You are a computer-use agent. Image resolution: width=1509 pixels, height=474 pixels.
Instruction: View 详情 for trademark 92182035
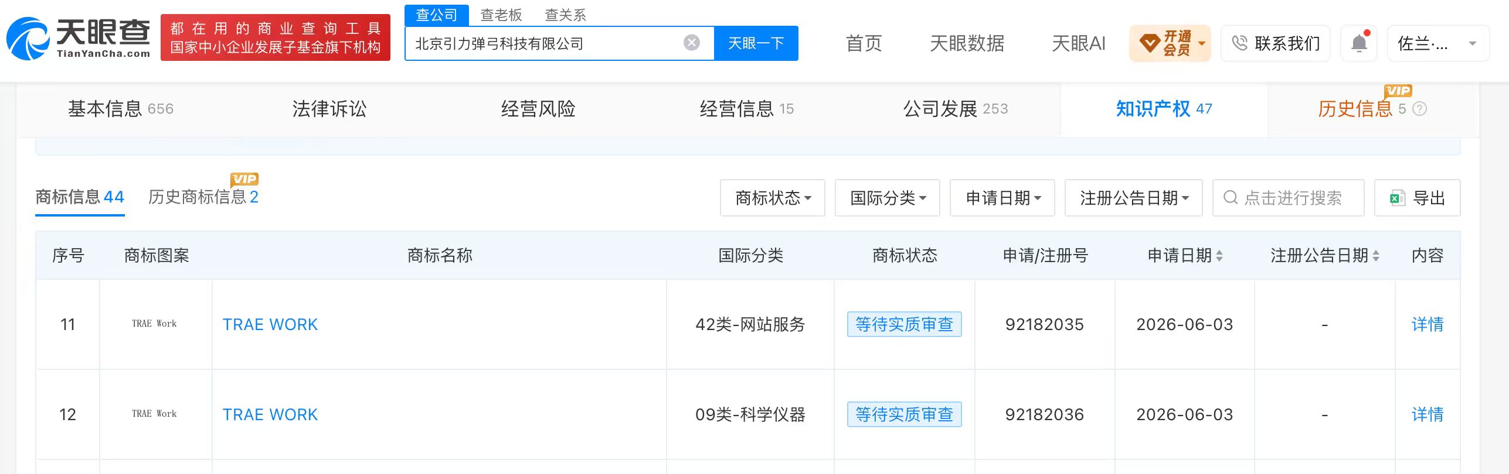1428,325
